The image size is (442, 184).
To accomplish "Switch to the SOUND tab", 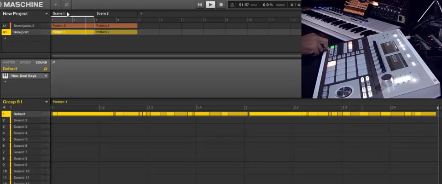I will click(x=41, y=62).
